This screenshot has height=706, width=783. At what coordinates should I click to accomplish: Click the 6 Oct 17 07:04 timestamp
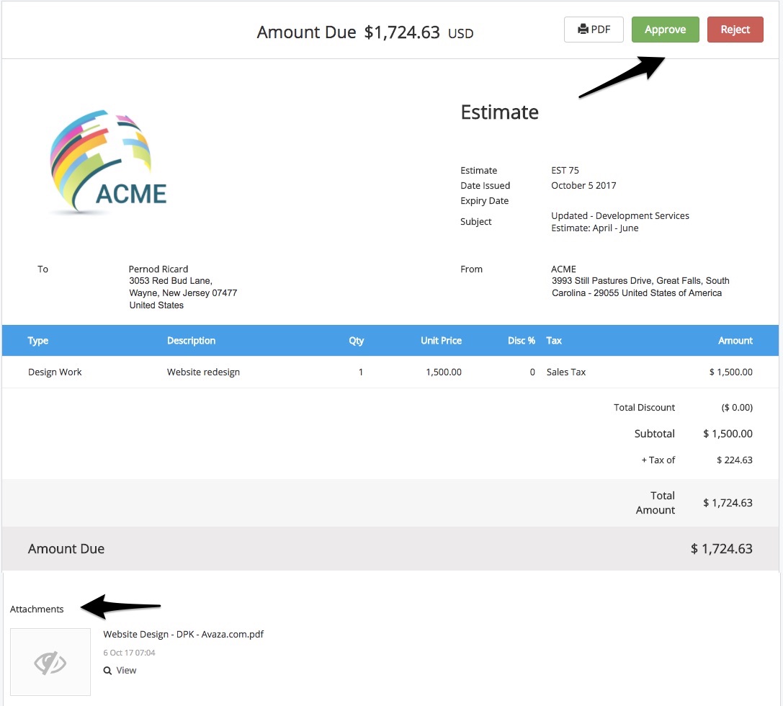[x=129, y=653]
